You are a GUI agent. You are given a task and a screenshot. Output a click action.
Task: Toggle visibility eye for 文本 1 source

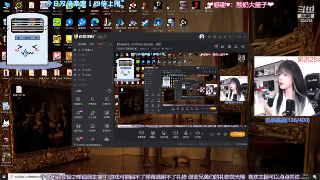pos(75,75)
